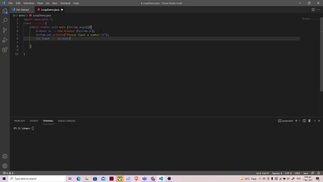Show hidden system tray icons chevron

point(260,178)
